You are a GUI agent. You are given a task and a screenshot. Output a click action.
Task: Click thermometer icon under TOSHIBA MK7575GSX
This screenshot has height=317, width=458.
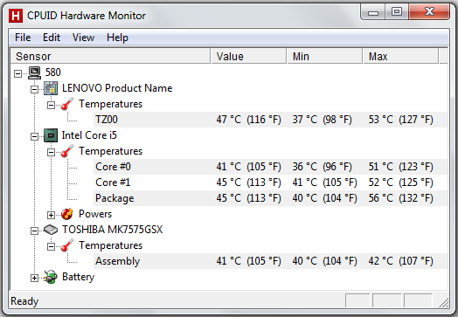[67, 245]
